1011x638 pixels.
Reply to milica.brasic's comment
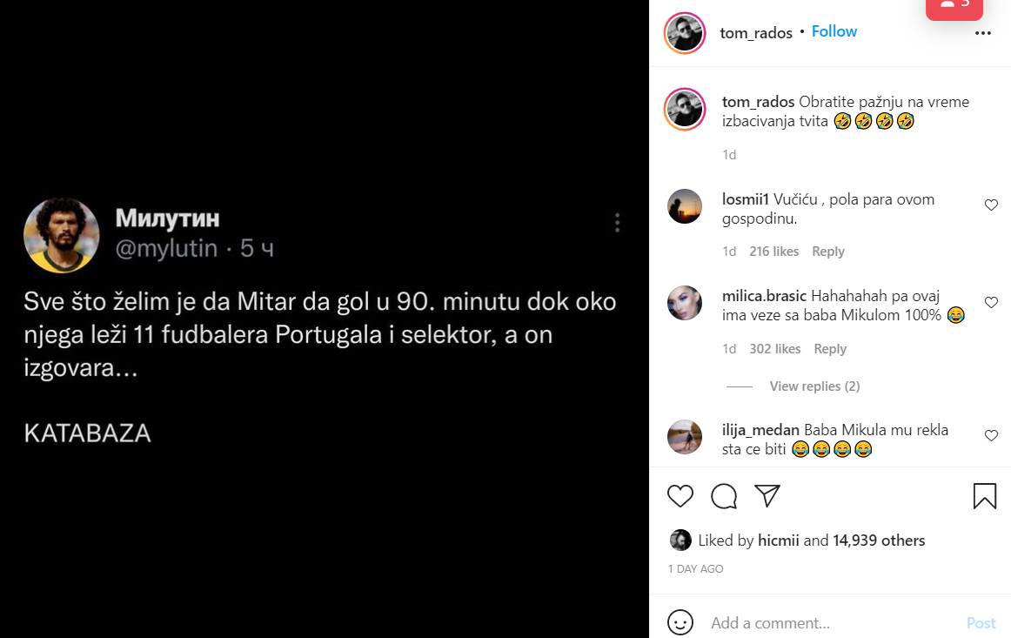pyautogui.click(x=829, y=349)
